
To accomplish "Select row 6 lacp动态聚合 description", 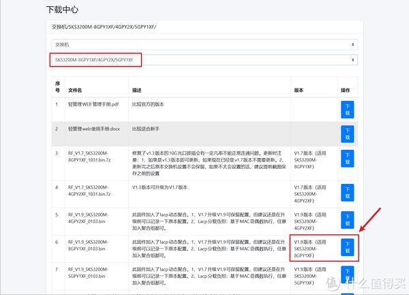I will tap(209, 249).
